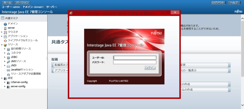244x109 pixels.
Task: Select server in the tree
Action: pyautogui.click(x=11, y=28)
